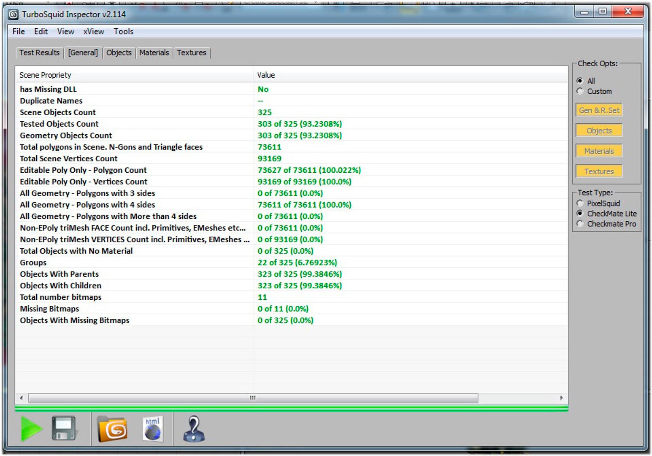The width and height of the screenshot is (652, 456).
Task: Switch to the Textures tab
Action: click(192, 53)
